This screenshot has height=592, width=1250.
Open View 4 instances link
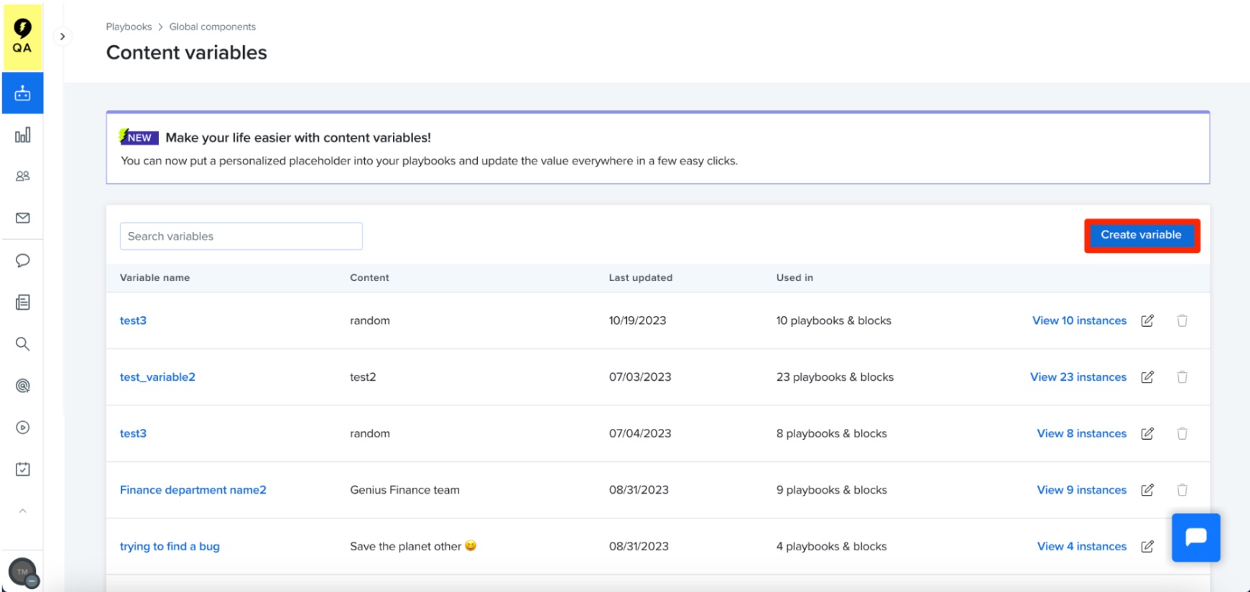click(1082, 546)
